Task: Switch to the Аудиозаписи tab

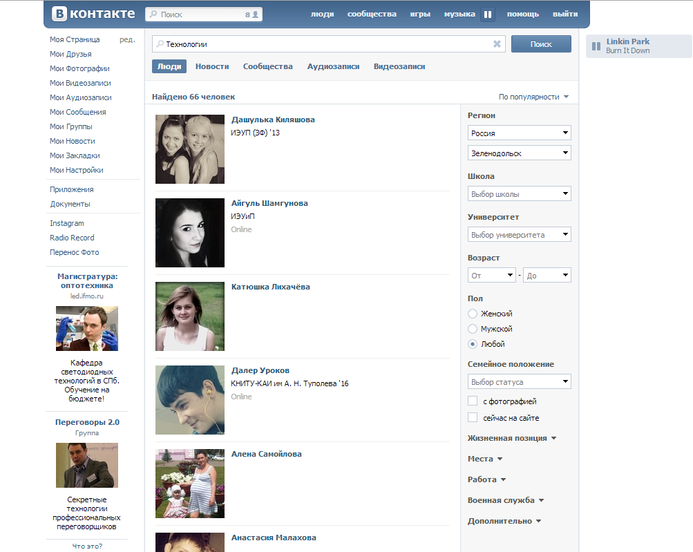Action: point(333,66)
